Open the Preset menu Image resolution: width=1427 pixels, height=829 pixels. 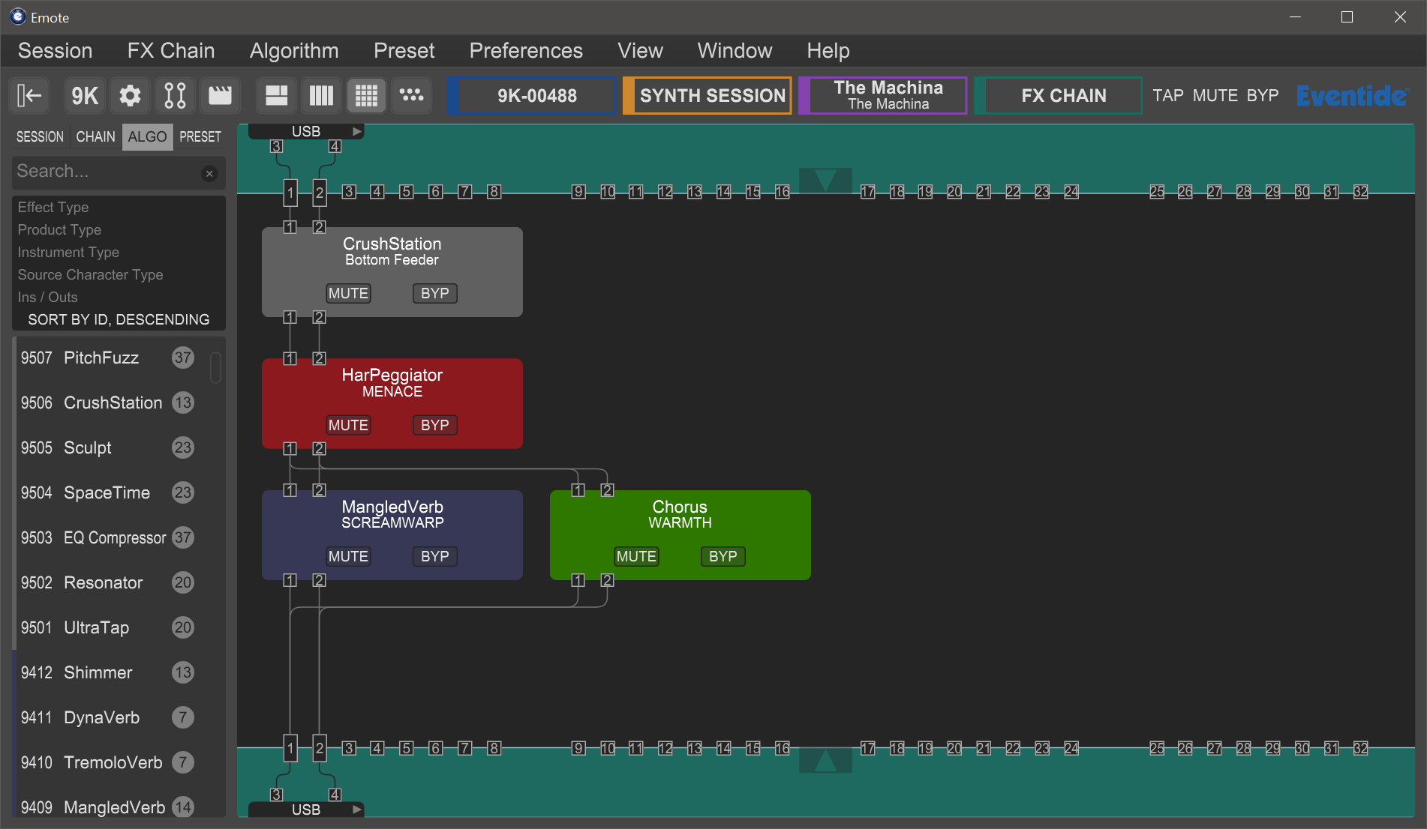[x=404, y=50]
